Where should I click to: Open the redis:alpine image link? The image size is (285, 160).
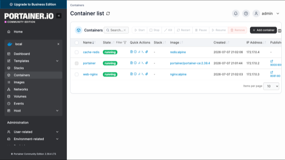178,52
